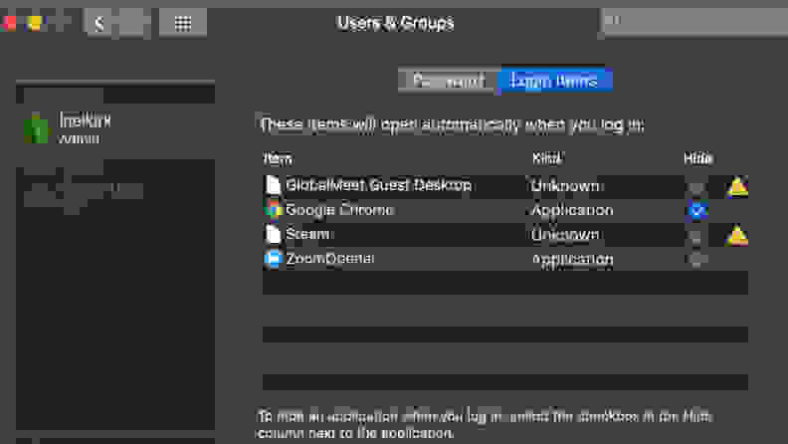
Task: Click Unknown kind cell for Steam
Action: pyautogui.click(x=565, y=235)
